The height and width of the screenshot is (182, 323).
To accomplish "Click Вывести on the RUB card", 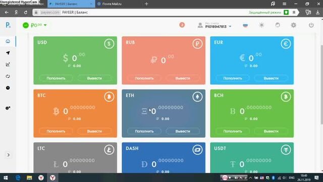I will tap(183, 78).
